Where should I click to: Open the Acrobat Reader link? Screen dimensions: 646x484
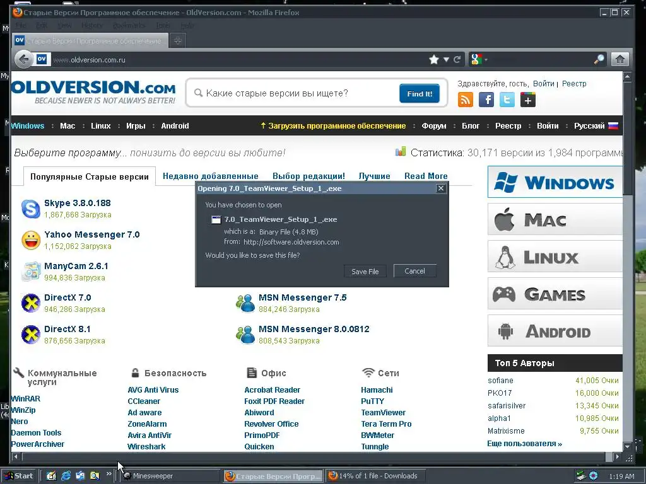pos(273,389)
